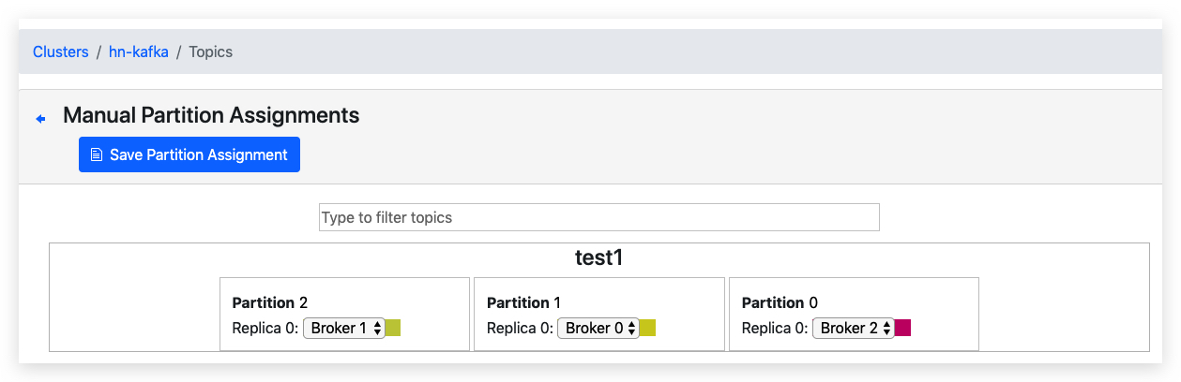Click the Manual Partition Assignments heading

tap(211, 115)
